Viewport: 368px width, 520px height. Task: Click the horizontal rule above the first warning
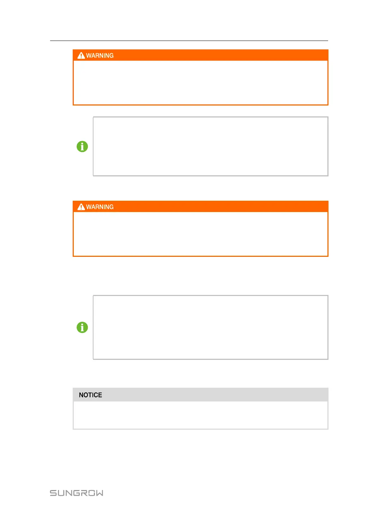(x=189, y=41)
